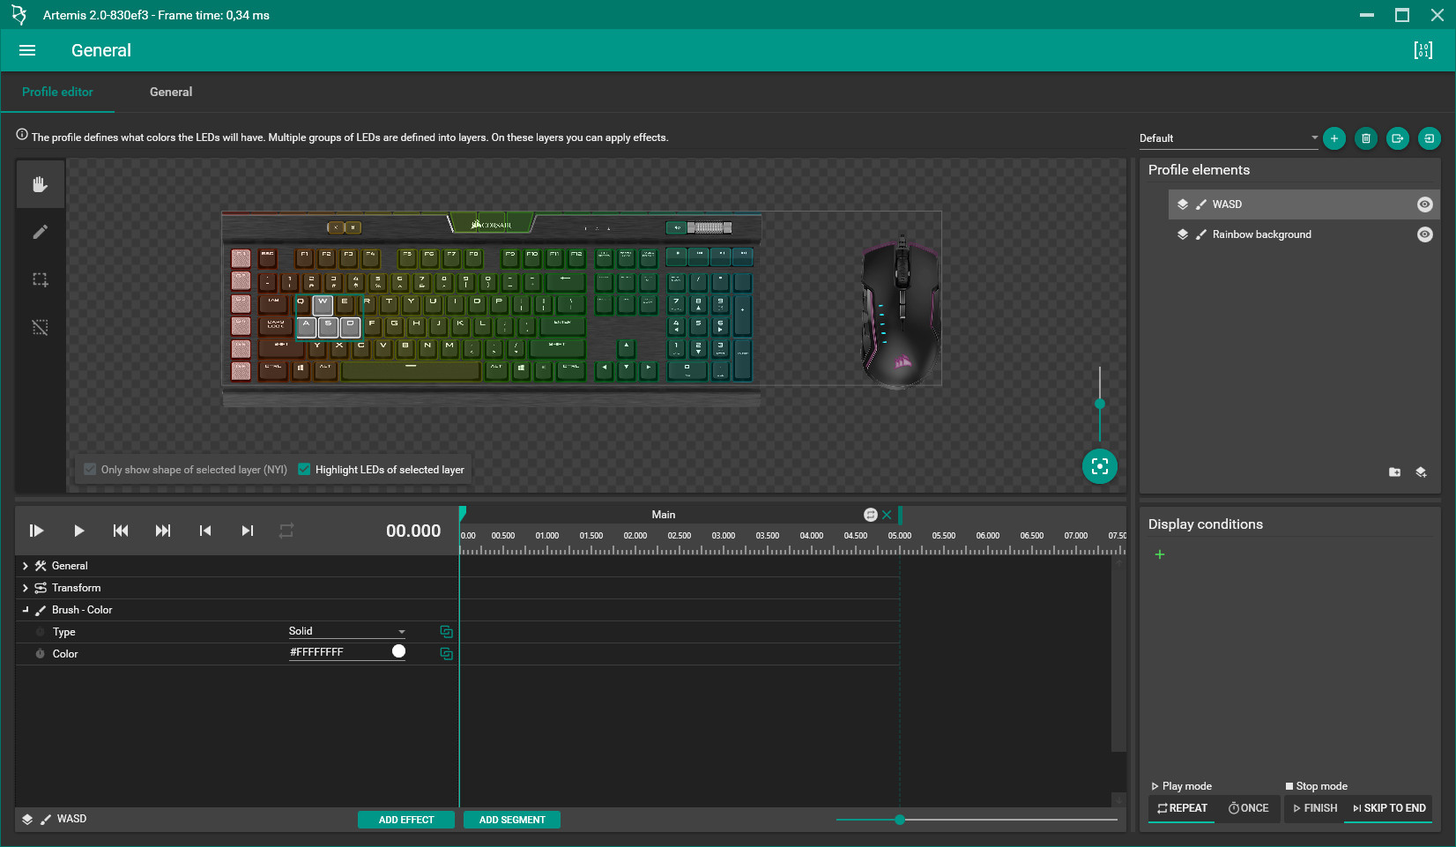Open the Profile editor tab

57,92
